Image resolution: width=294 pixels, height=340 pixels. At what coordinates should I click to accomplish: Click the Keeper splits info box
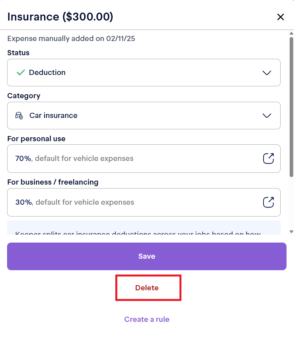(x=144, y=229)
